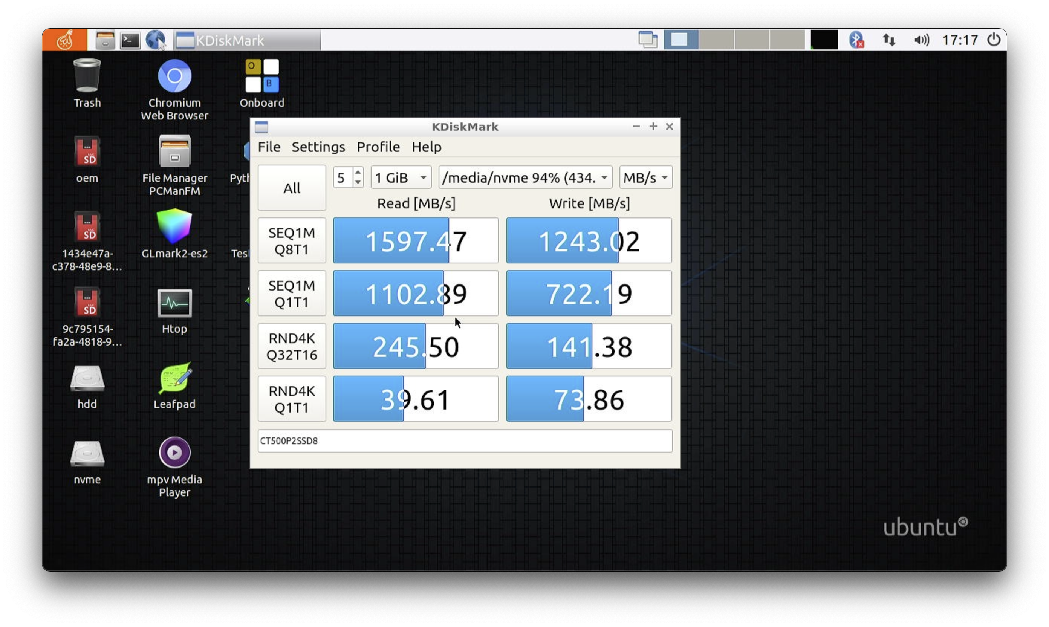The image size is (1049, 627).
Task: Run the All benchmarks button
Action: (292, 188)
